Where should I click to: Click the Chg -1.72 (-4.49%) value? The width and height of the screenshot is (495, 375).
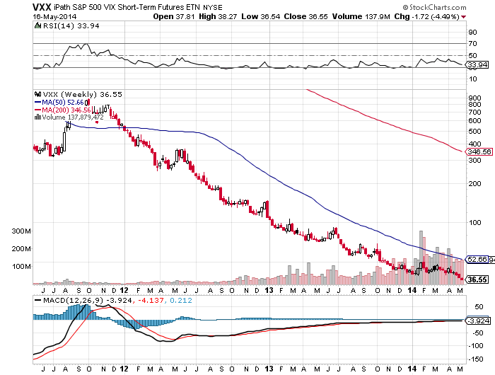pos(427,16)
